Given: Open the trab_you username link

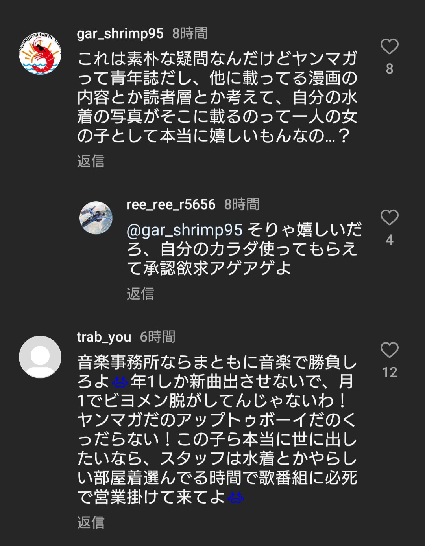Looking at the screenshot, I should pyautogui.click(x=104, y=337).
